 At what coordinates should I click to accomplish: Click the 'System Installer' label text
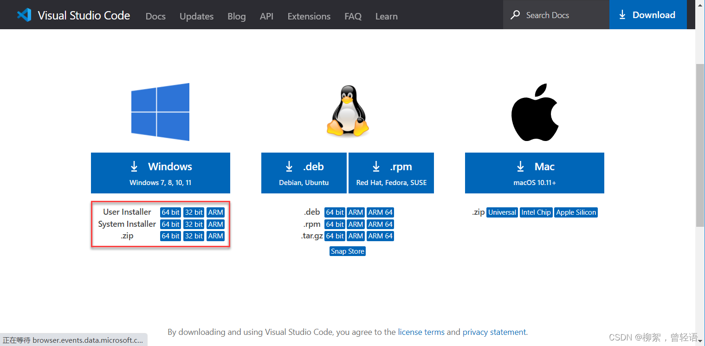127,224
